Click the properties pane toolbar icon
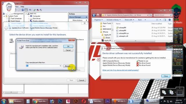Viewport: 186px width, 104px height. (26, 10)
